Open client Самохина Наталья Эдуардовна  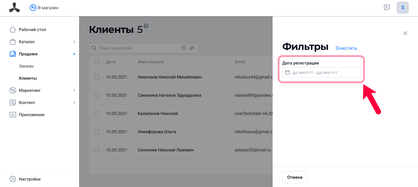click(x=169, y=95)
